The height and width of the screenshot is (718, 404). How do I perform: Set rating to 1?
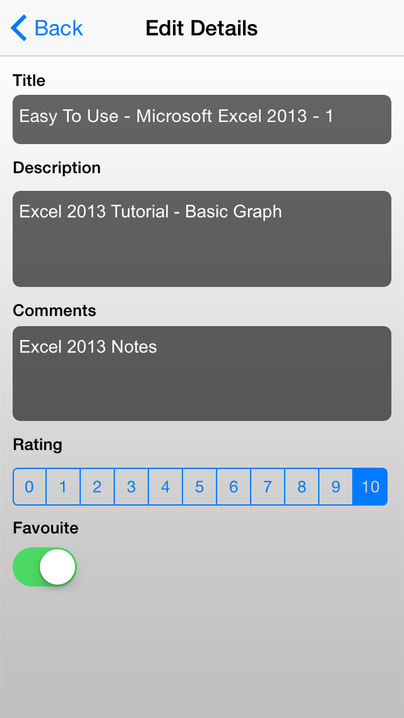63,487
